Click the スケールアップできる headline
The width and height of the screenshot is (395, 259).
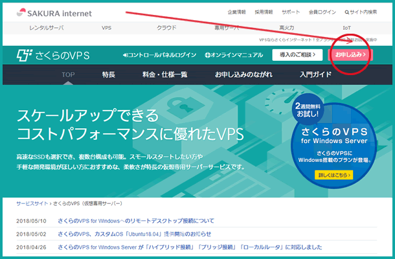88,115
